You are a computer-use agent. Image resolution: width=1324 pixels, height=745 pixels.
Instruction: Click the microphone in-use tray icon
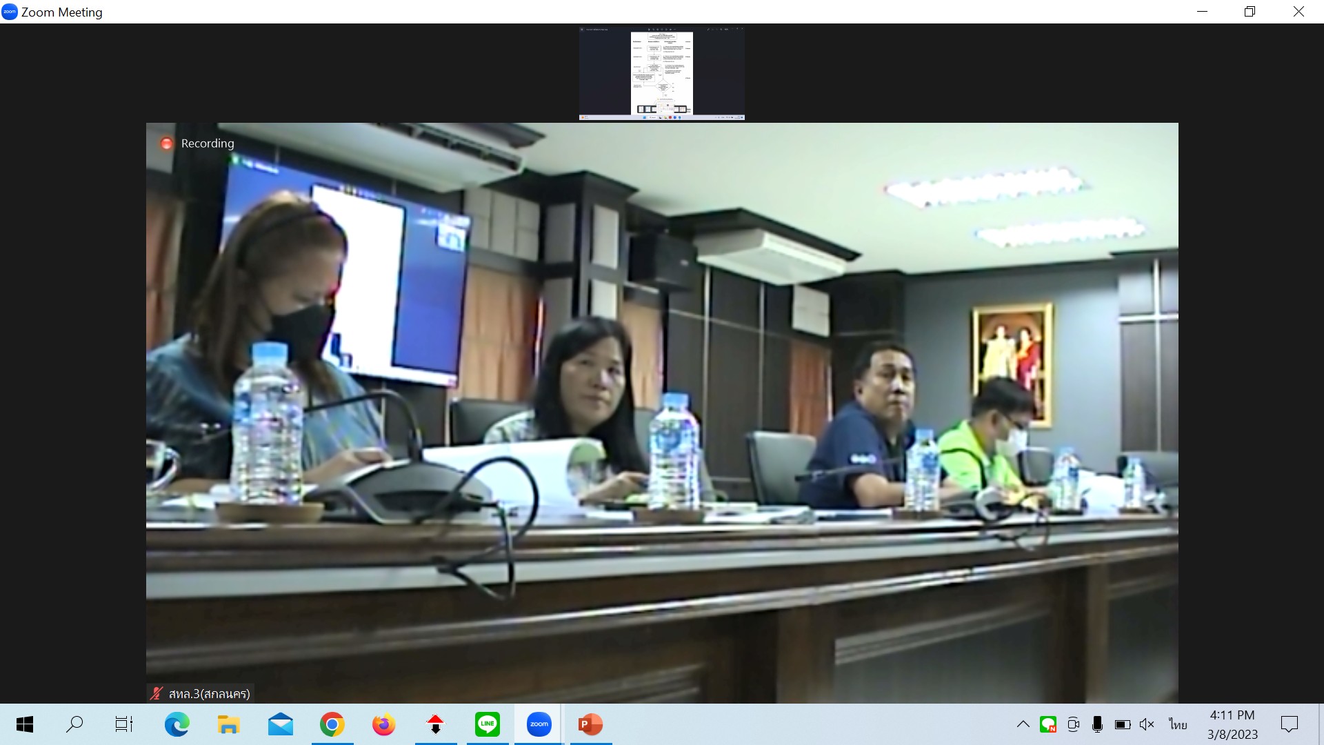tap(1097, 724)
